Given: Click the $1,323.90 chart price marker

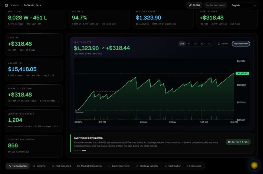Looking at the screenshot, I should point(242,73).
